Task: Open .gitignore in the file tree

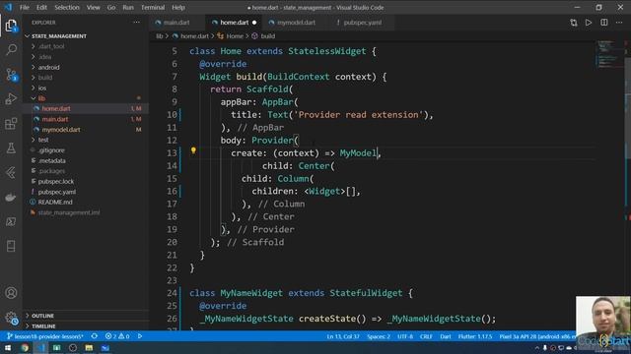Action: click(51, 150)
